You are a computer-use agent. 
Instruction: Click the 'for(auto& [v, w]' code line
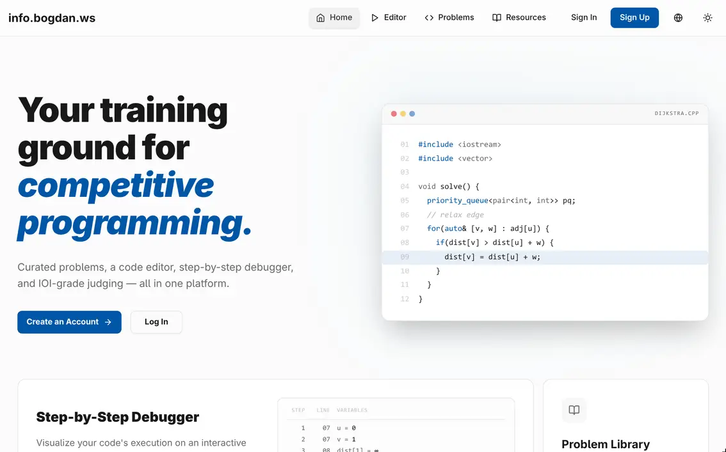click(488, 228)
